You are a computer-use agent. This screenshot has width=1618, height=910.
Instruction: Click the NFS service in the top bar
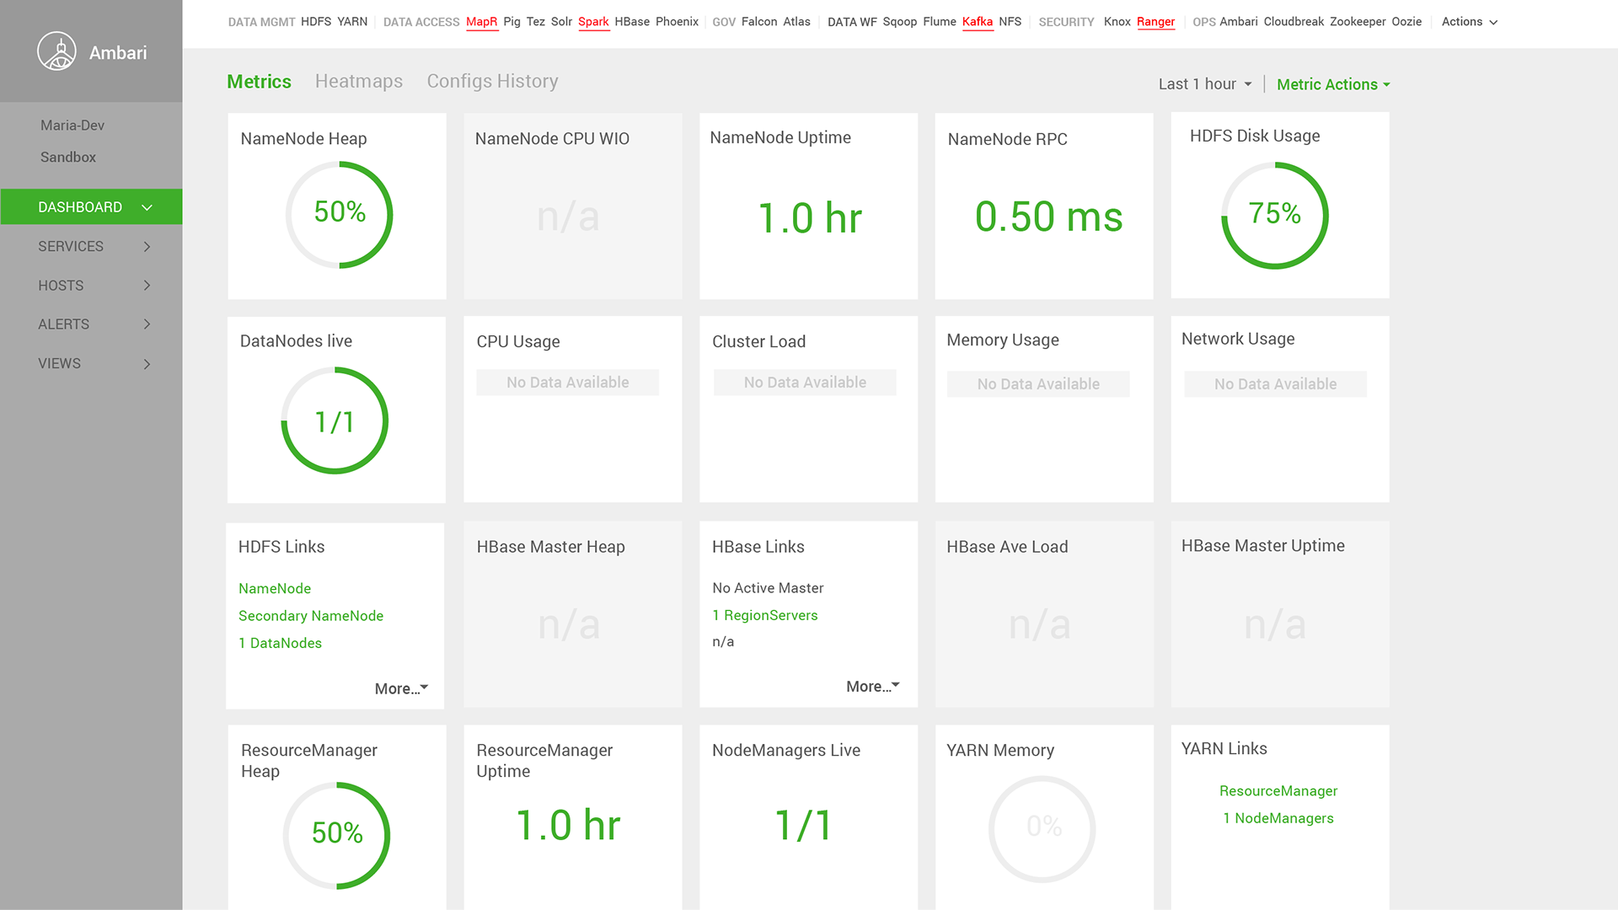1010,22
